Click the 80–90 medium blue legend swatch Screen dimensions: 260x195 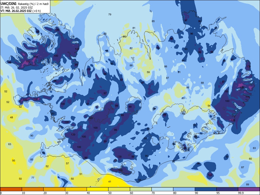[184, 189]
